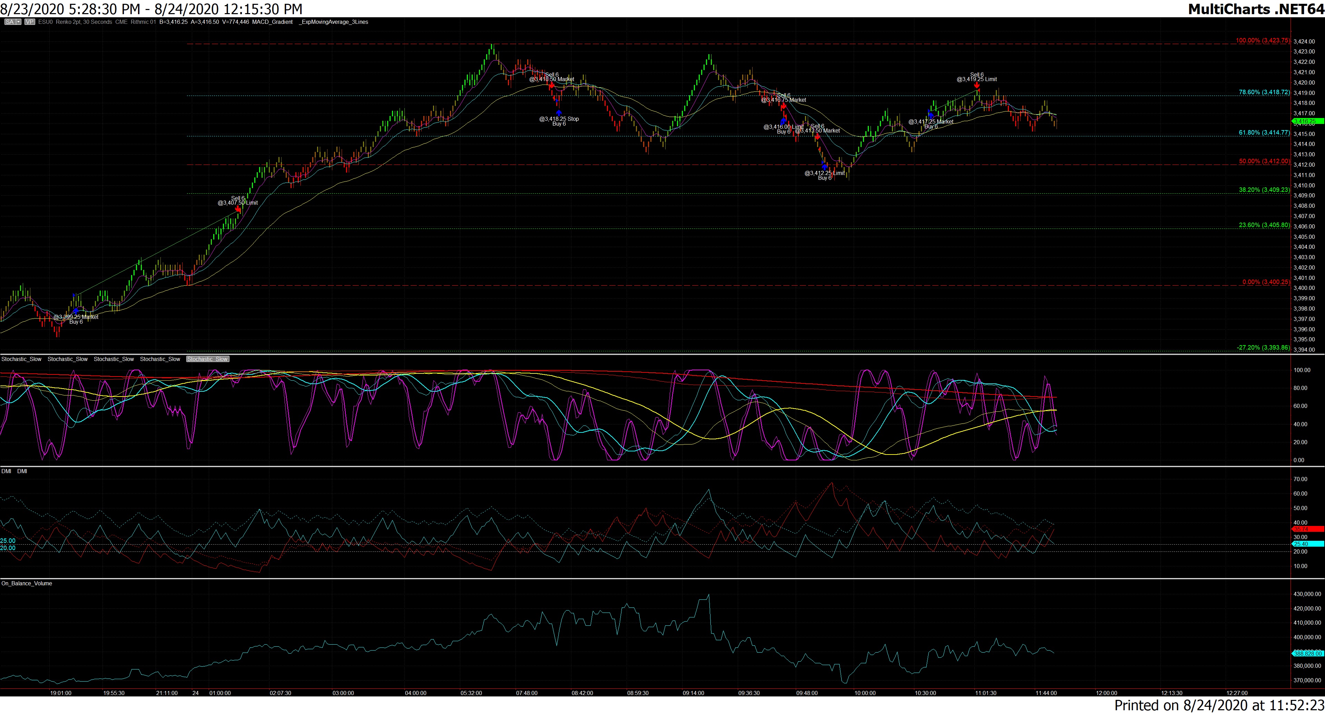Image resolution: width=1325 pixels, height=713 pixels.
Task: Click the 370,000.00 OBV scale value
Action: click(1307, 680)
